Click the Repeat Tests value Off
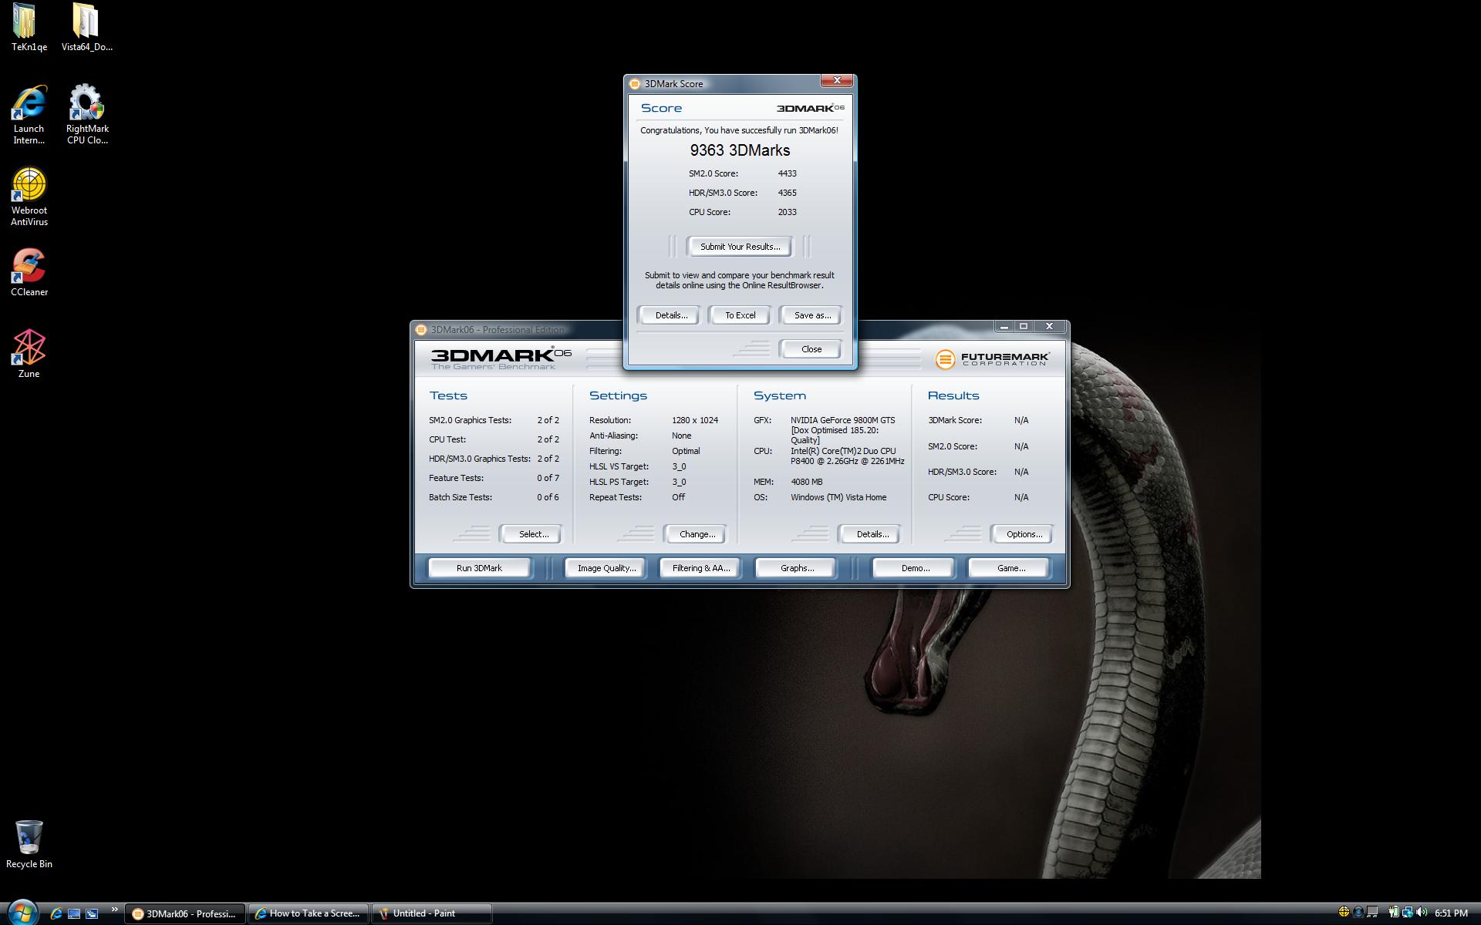This screenshot has height=925, width=1481. pos(678,497)
